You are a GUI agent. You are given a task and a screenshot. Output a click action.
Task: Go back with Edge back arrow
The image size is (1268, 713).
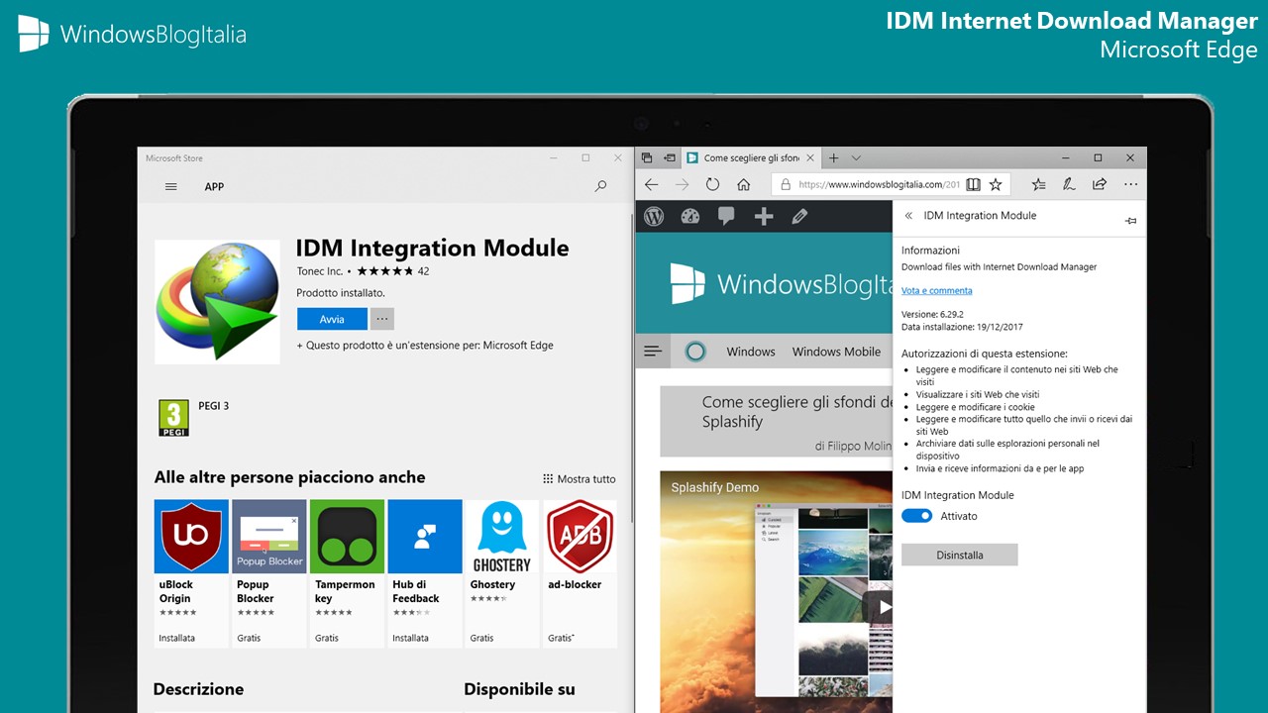(651, 184)
